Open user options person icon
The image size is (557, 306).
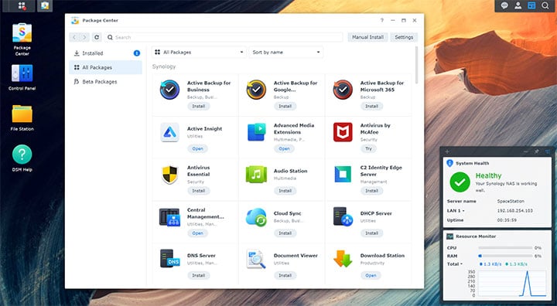[x=518, y=5]
